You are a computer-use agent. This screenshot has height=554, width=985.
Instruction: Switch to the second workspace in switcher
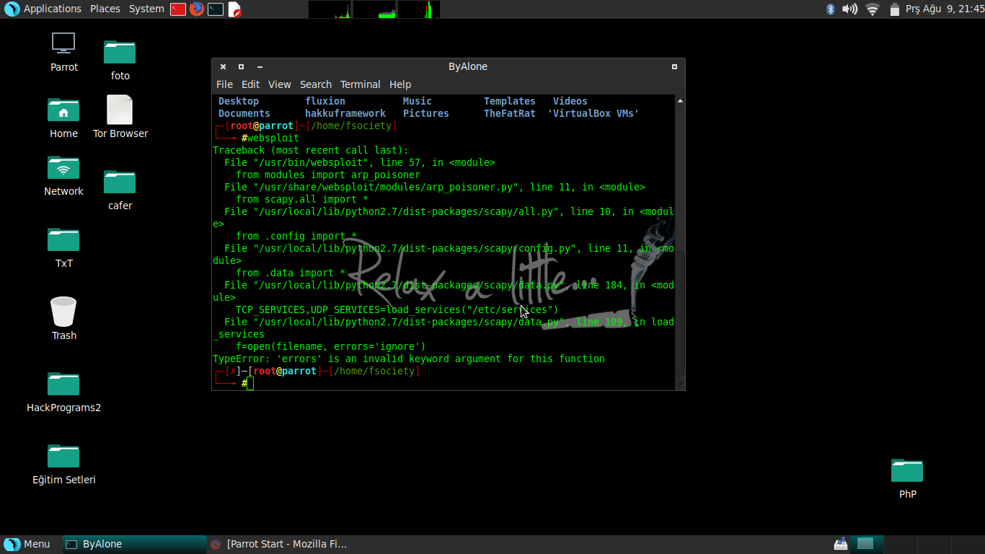click(899, 544)
